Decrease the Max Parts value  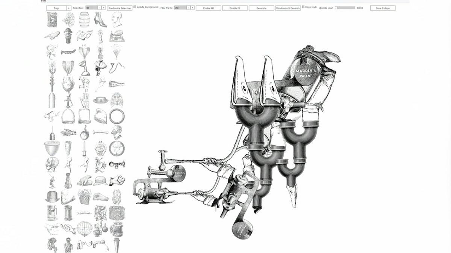click(188, 8)
